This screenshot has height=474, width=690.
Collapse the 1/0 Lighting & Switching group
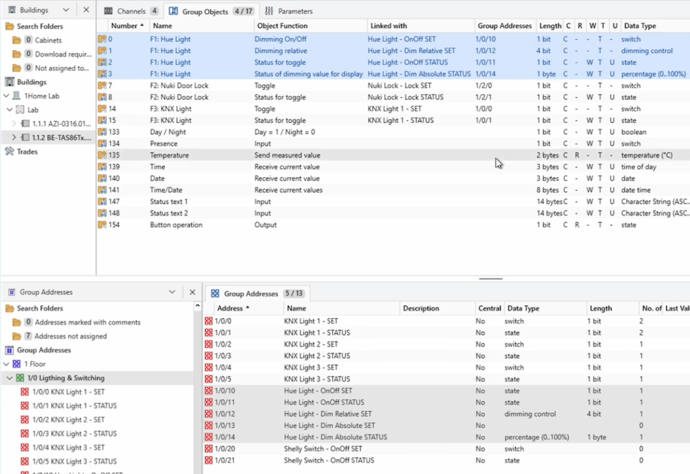coord(9,378)
